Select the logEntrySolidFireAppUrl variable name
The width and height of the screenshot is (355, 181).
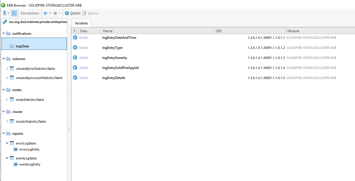point(121,68)
